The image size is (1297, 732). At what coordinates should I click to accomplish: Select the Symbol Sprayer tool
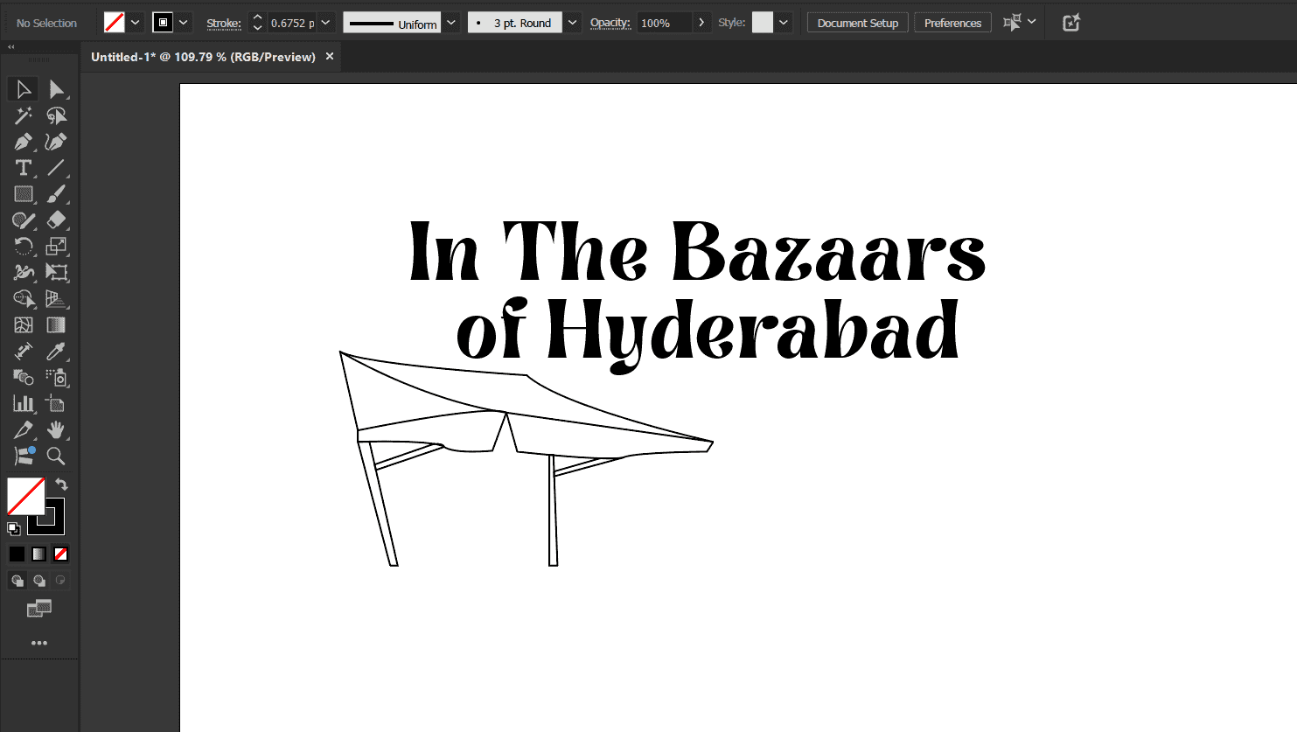click(x=56, y=378)
